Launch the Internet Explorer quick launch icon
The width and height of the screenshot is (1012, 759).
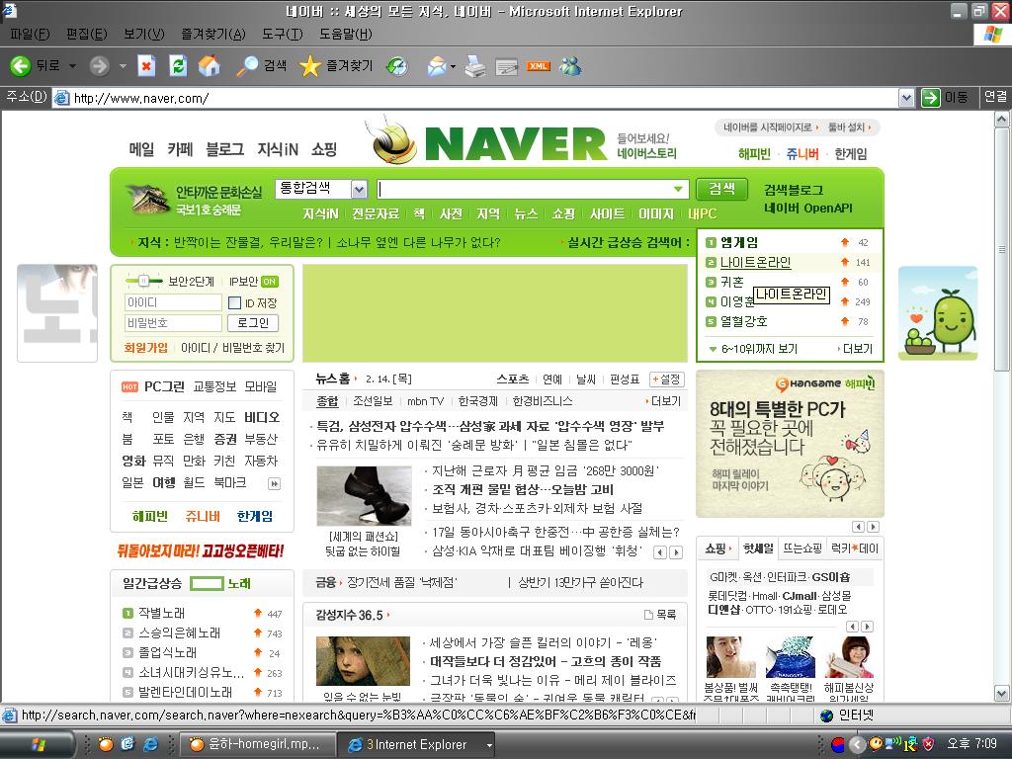coord(150,744)
